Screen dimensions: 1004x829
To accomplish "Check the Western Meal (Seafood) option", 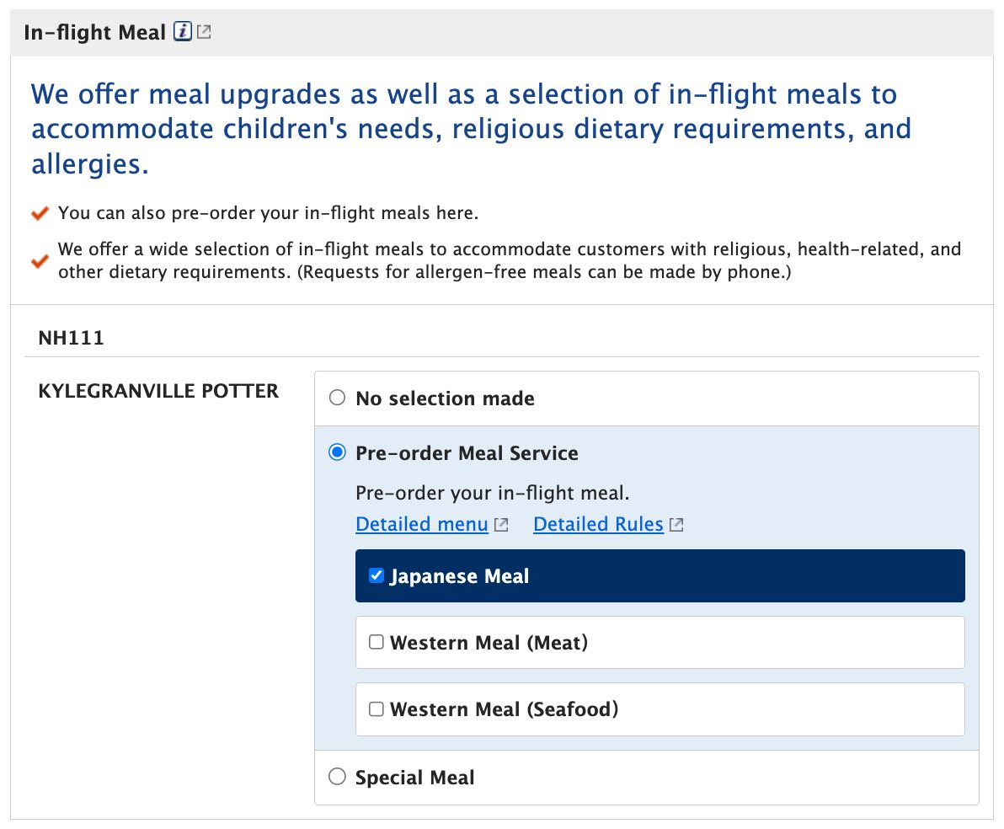I will click(x=376, y=709).
